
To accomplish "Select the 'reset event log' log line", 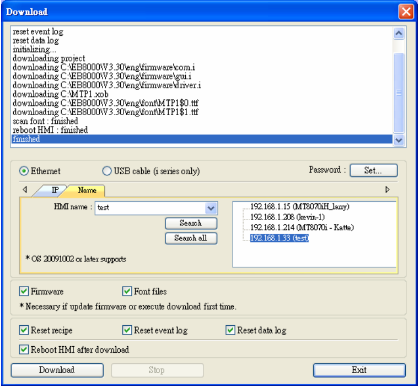I will [x=202, y=31].
